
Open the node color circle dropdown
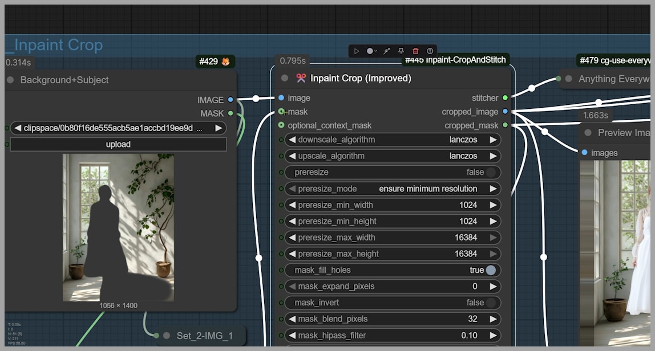371,51
